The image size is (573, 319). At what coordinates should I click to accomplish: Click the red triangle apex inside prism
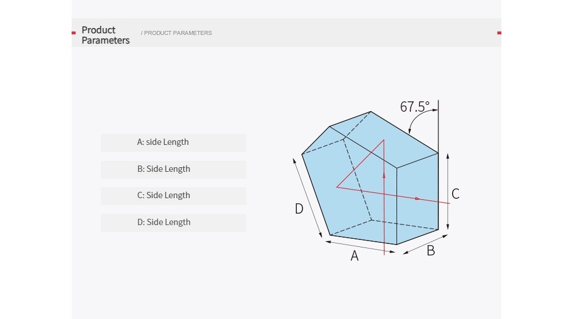(384, 140)
